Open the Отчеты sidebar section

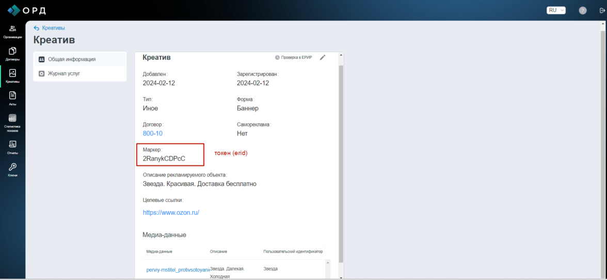tap(12, 147)
